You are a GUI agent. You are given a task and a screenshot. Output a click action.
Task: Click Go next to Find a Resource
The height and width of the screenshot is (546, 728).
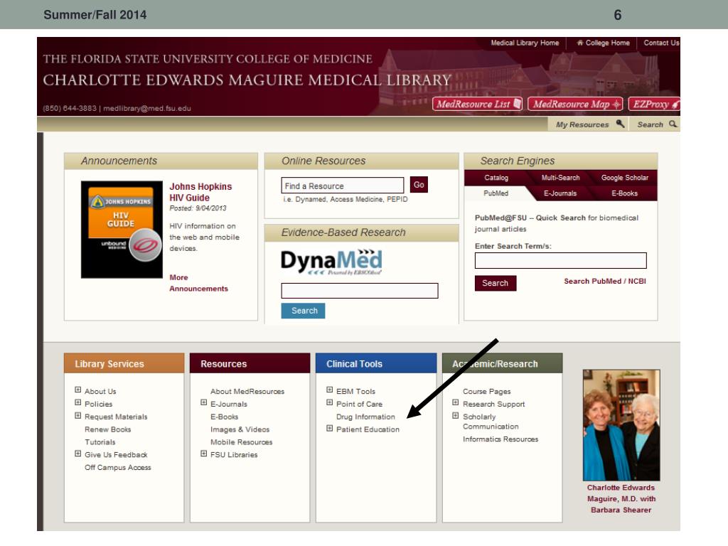419,185
